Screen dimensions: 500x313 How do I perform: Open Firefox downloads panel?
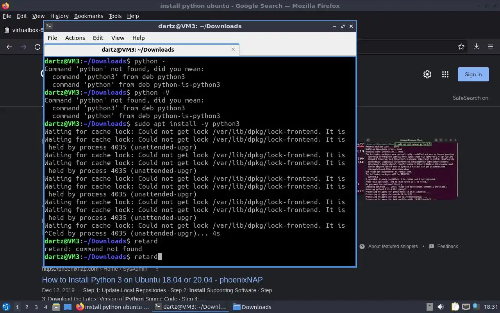pyautogui.click(x=476, y=47)
